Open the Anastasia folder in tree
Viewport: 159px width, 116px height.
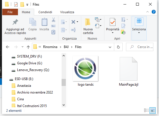[24, 86]
